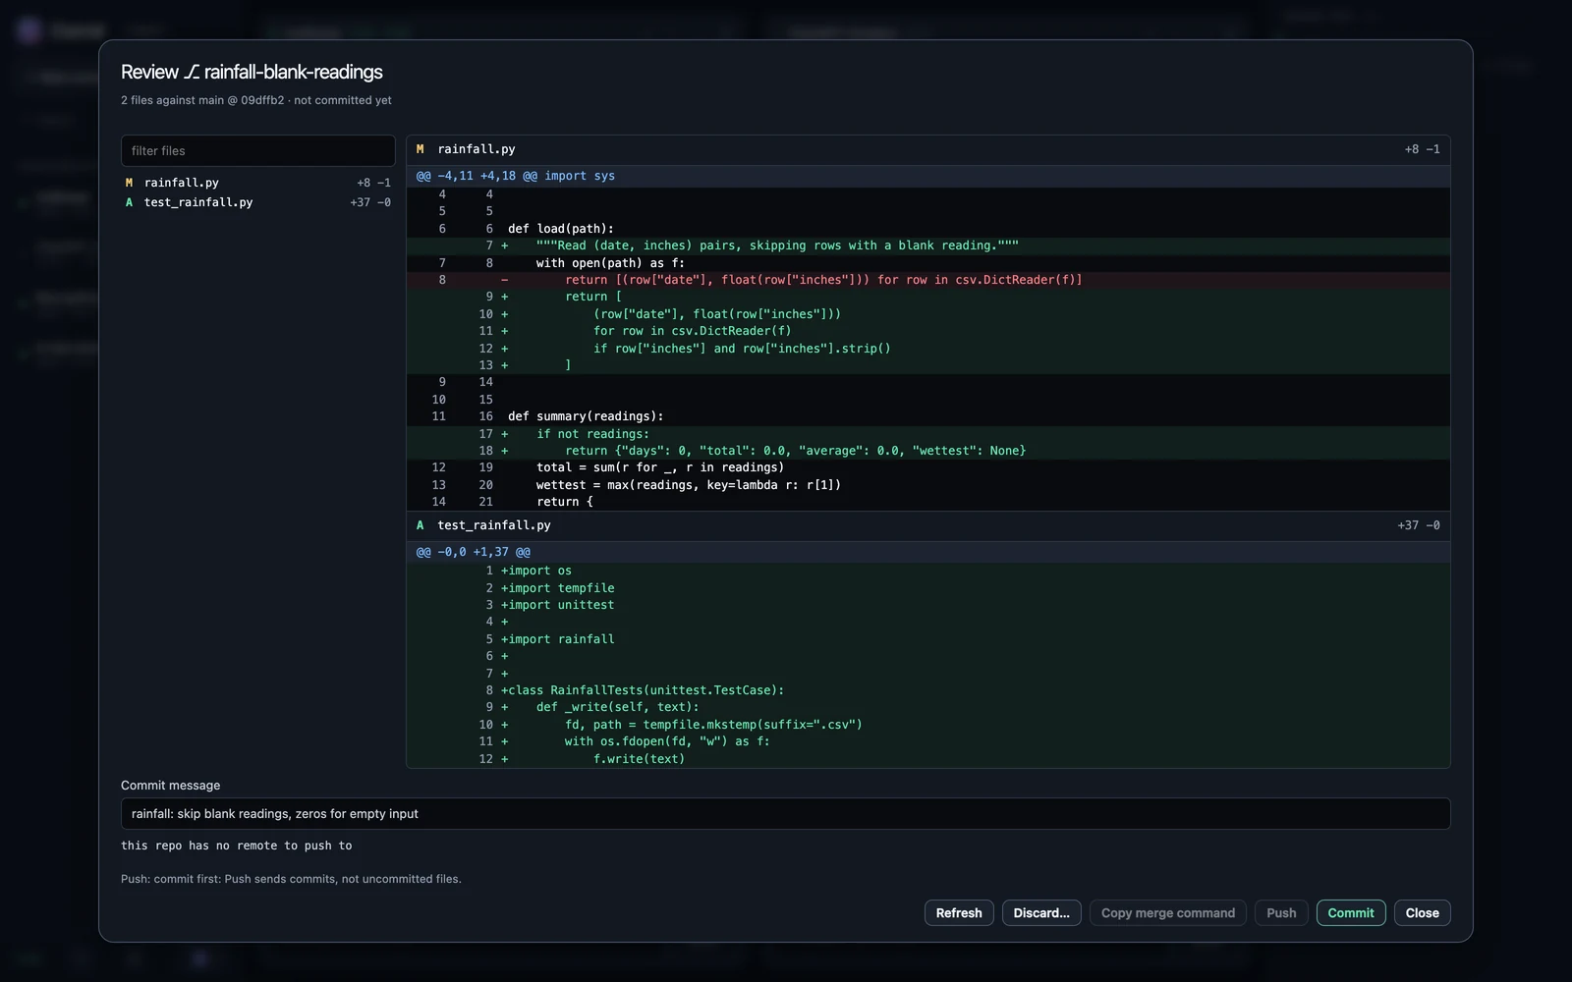This screenshot has width=1572, height=982.
Task: Click the line 'def load(path):'
Action: click(928, 229)
